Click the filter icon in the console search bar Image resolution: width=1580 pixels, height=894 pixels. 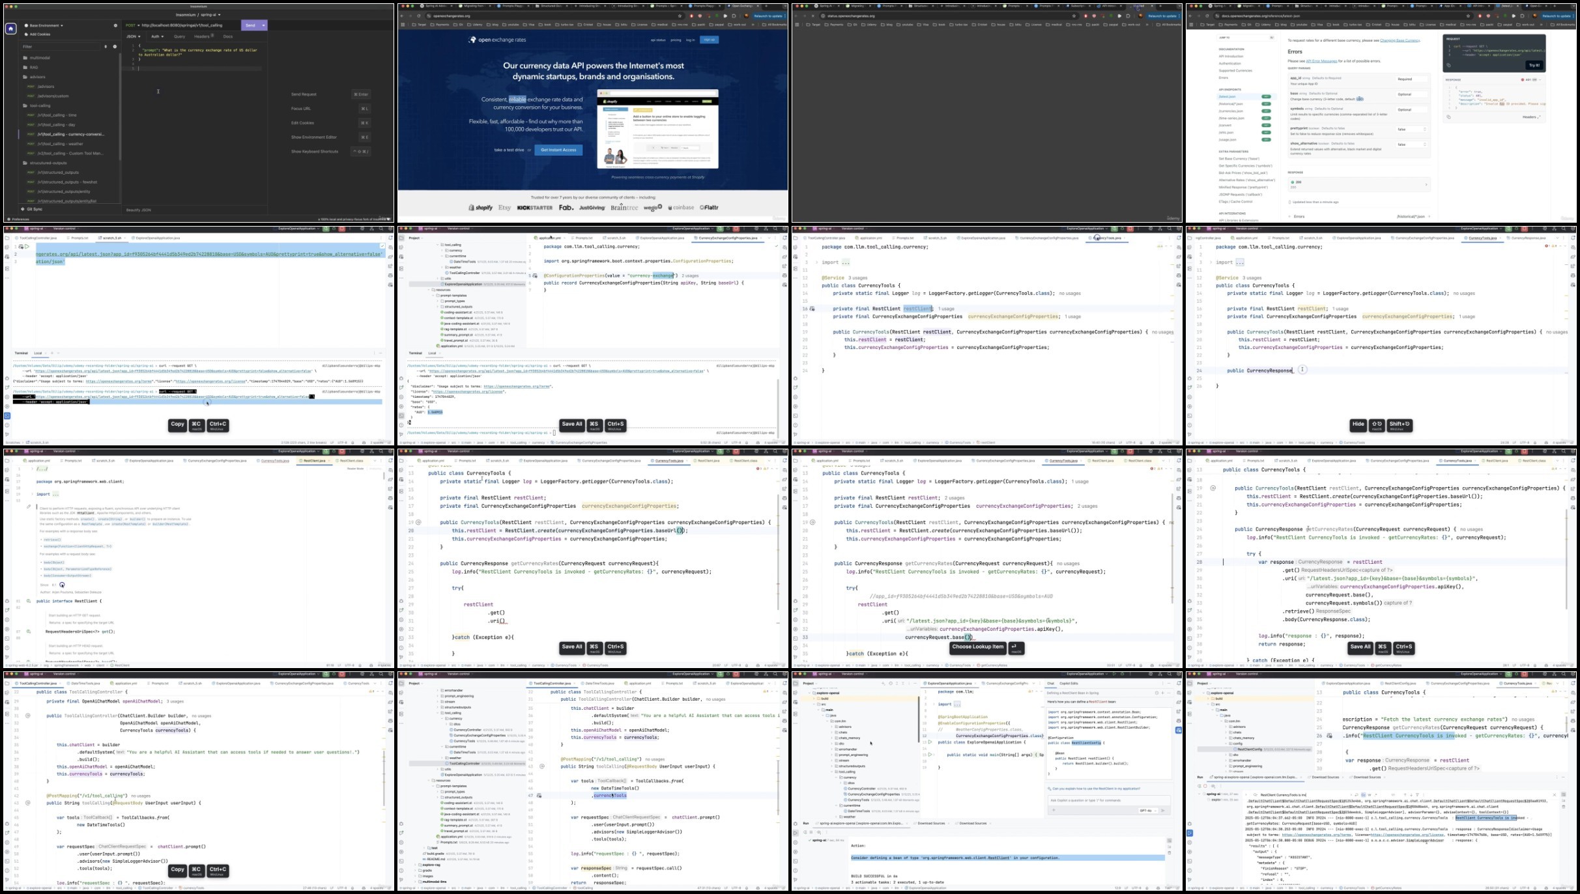tap(1418, 795)
